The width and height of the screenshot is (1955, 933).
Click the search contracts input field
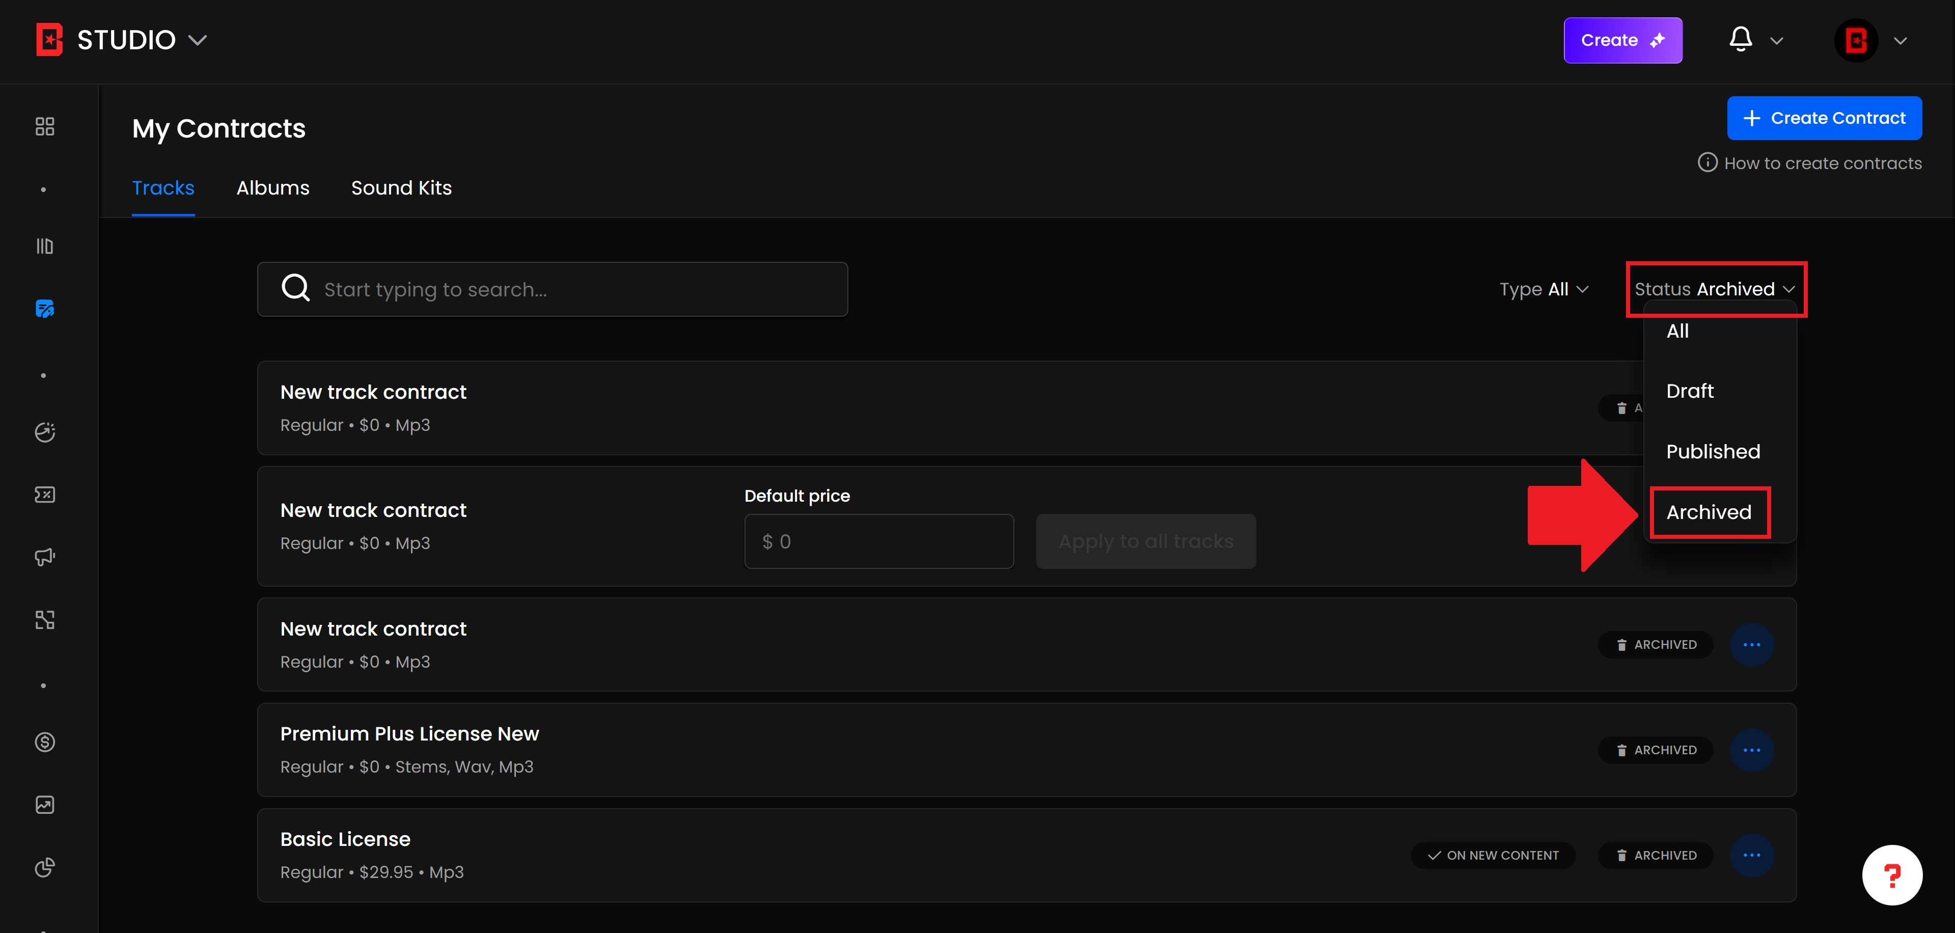click(x=553, y=289)
